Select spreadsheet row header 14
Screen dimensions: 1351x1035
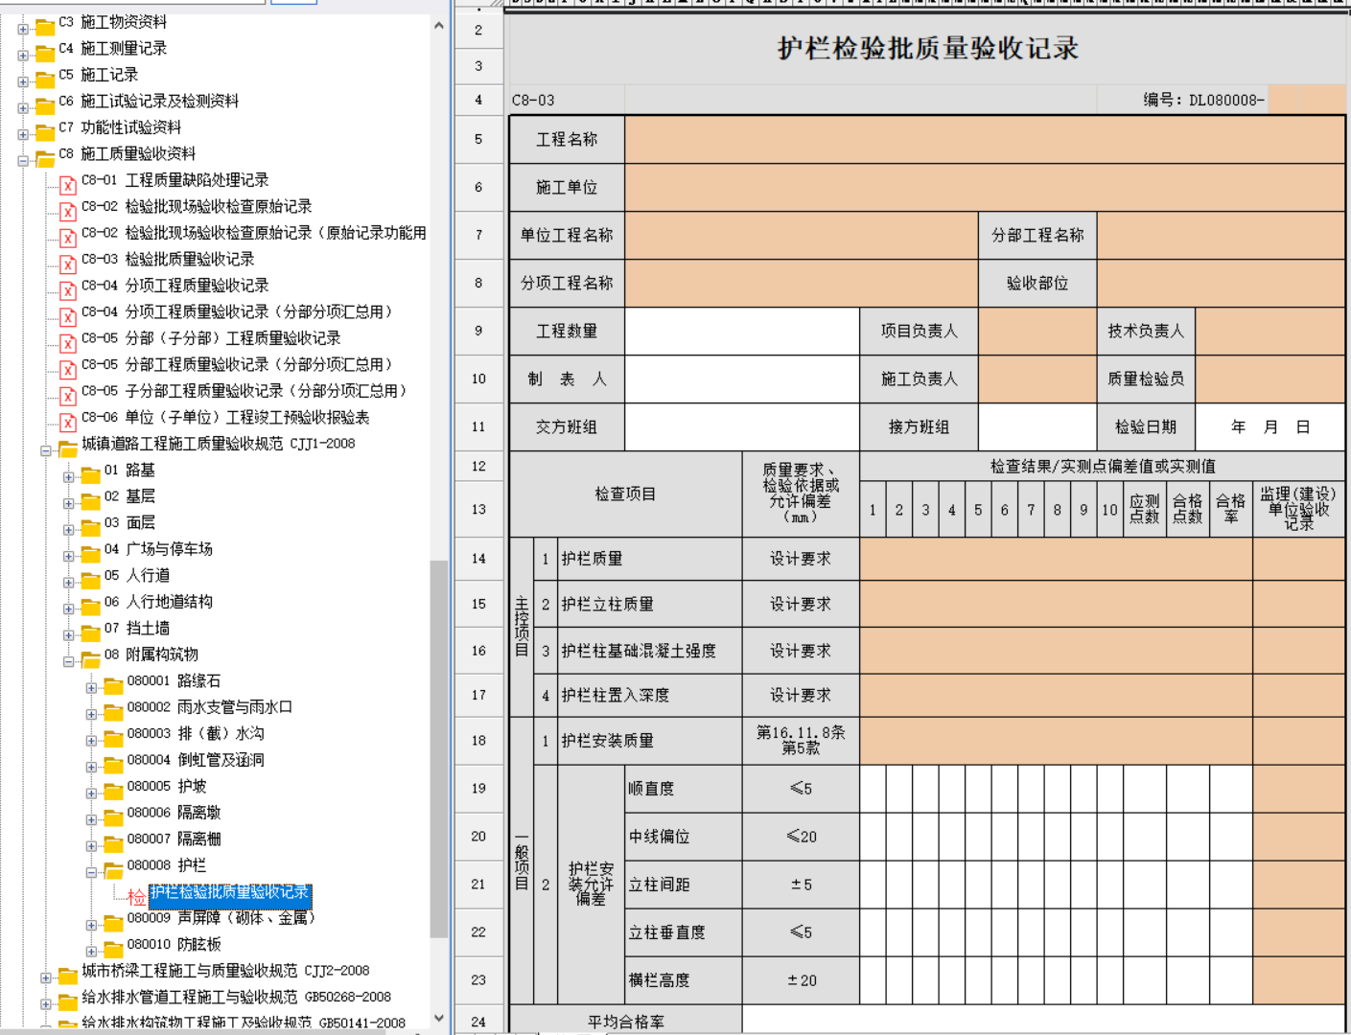(478, 559)
